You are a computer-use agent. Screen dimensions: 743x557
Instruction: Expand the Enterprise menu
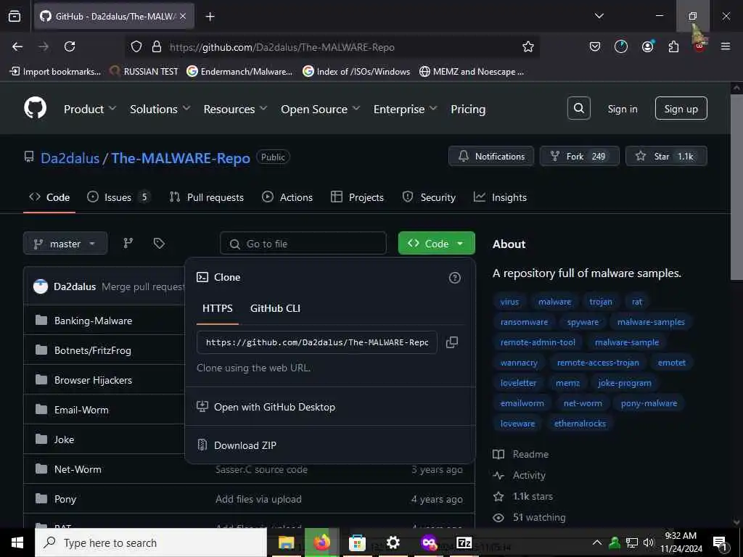405,109
